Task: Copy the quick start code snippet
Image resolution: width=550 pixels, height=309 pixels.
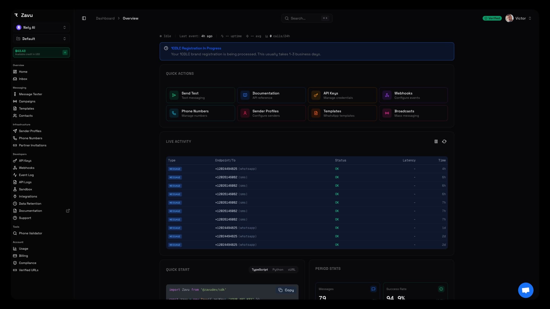Action: [286, 290]
